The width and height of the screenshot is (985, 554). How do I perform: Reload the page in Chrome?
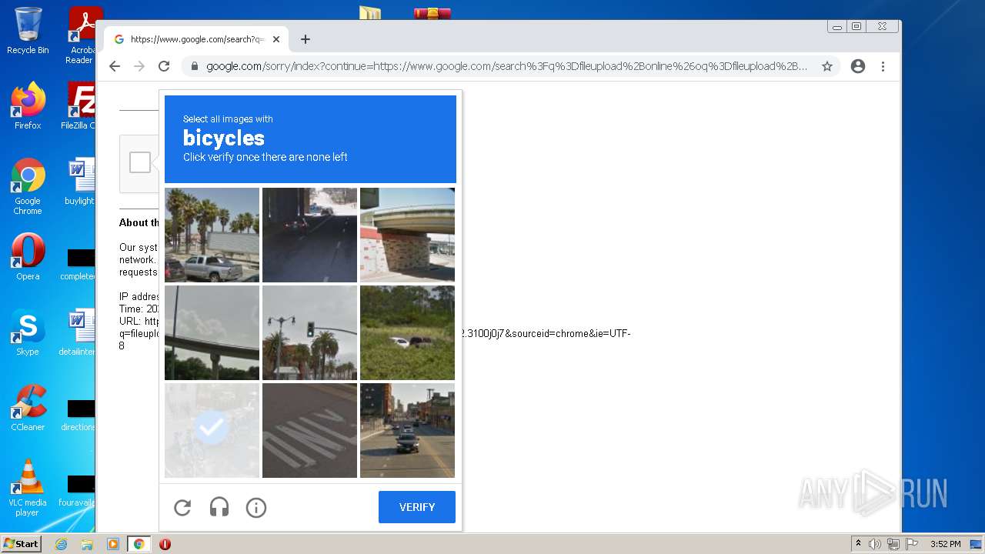coord(164,66)
